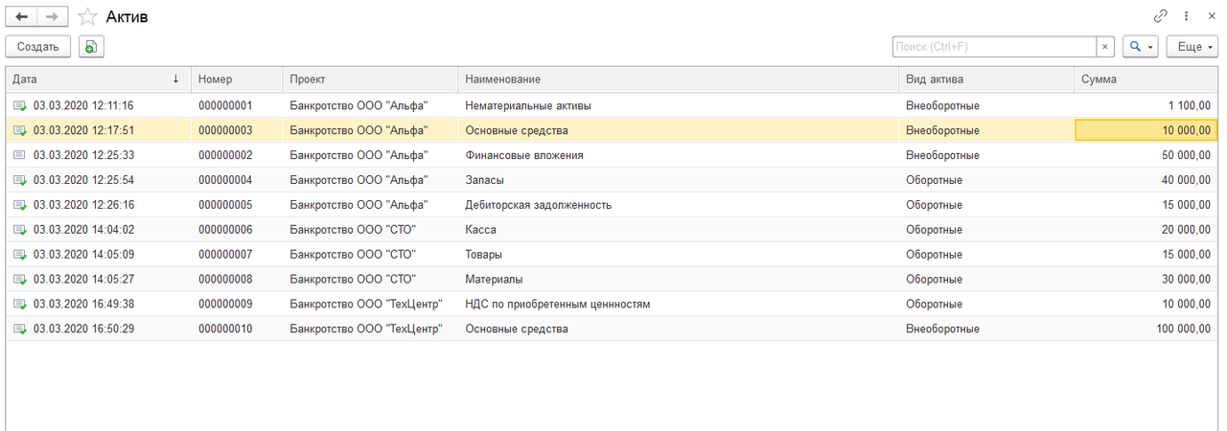The image size is (1227, 431).
Task: Click document icon of row 000000005
Action: (x=20, y=205)
